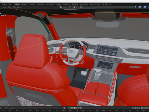Open the Window menu
The height and width of the screenshot is (112, 149).
(x=4, y=4)
